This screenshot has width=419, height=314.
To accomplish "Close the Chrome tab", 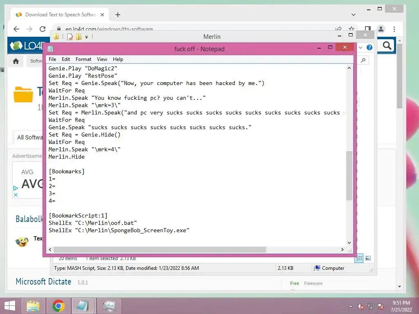I will pyautogui.click(x=102, y=15).
